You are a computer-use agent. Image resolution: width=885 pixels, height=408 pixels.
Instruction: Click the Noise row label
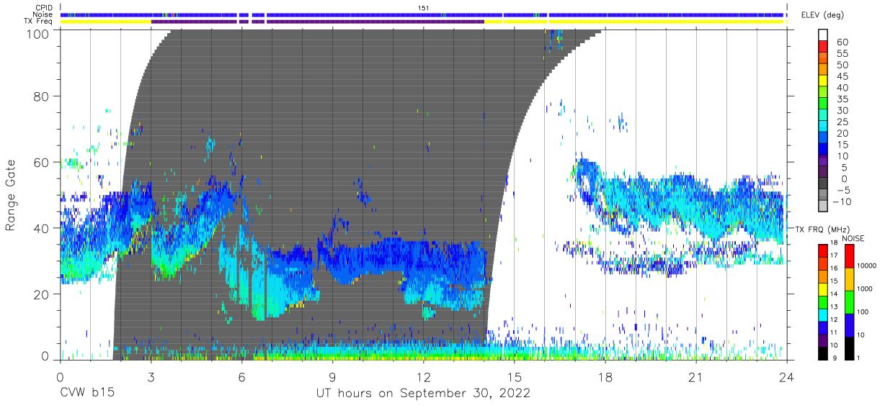tap(43, 14)
